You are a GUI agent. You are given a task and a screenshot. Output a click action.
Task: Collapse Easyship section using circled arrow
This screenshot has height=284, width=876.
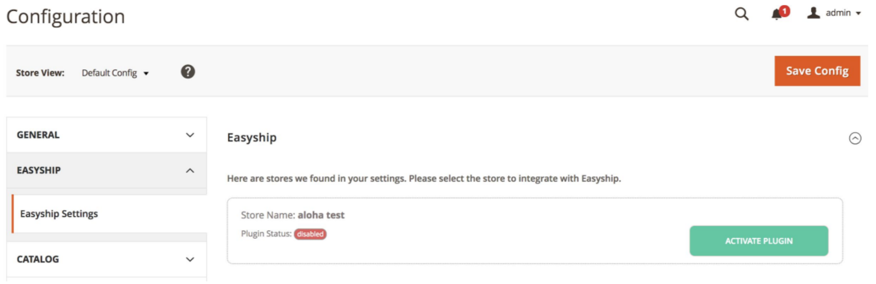coord(855,138)
